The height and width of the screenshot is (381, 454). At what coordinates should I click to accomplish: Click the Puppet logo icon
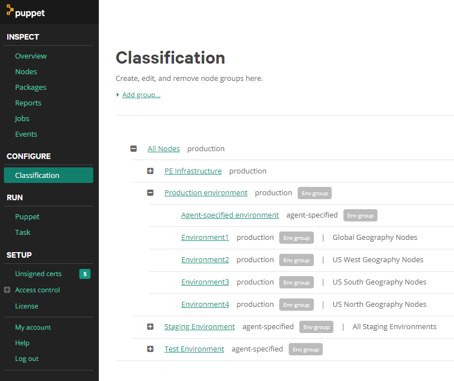coord(10,11)
